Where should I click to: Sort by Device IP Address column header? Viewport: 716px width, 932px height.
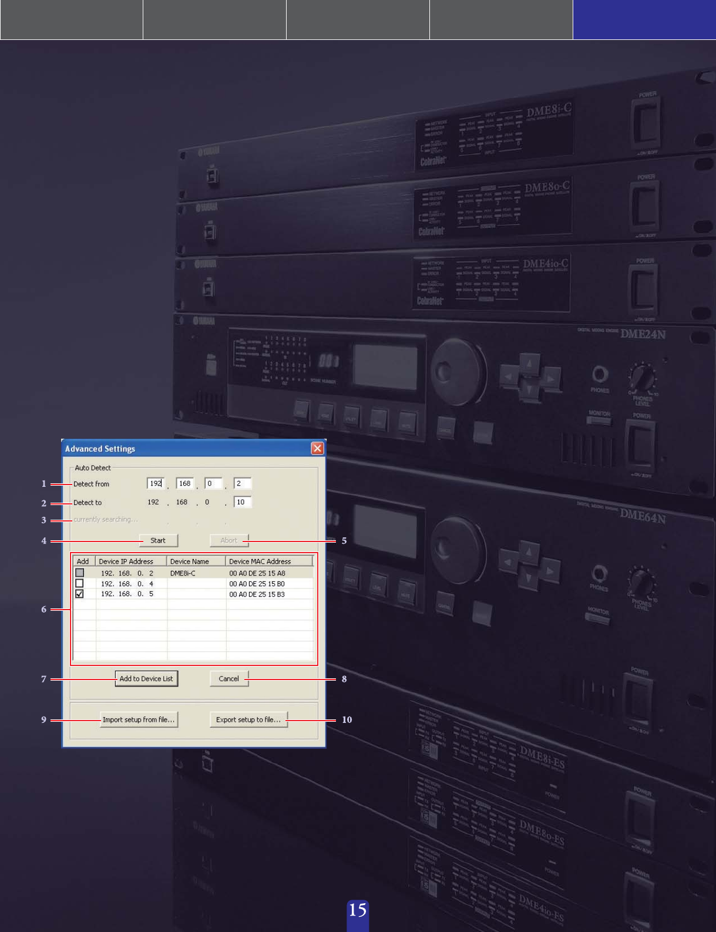131,561
